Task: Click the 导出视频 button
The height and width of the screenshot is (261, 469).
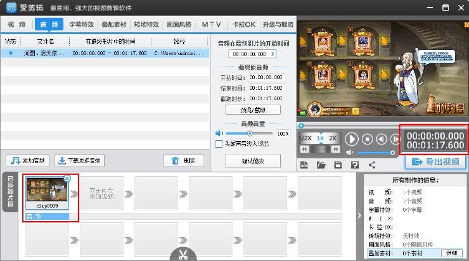Action: pos(435,162)
